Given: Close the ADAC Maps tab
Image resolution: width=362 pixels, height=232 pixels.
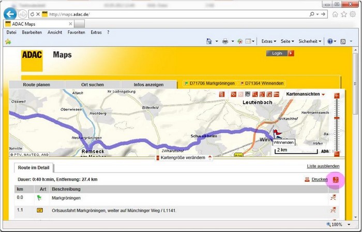Looking at the screenshot, I should 70,24.
